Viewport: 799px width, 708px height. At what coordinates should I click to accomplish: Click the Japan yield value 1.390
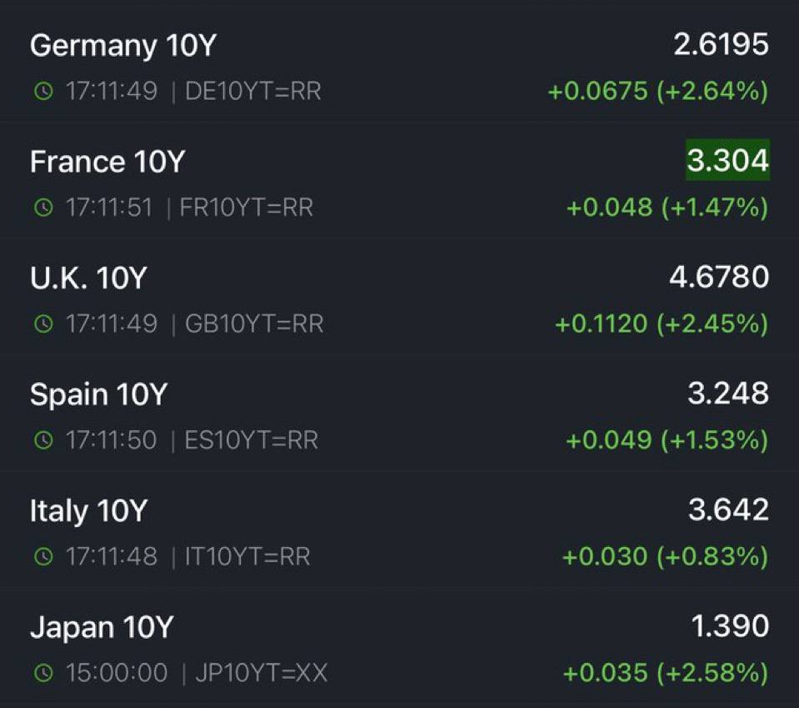pos(730,626)
